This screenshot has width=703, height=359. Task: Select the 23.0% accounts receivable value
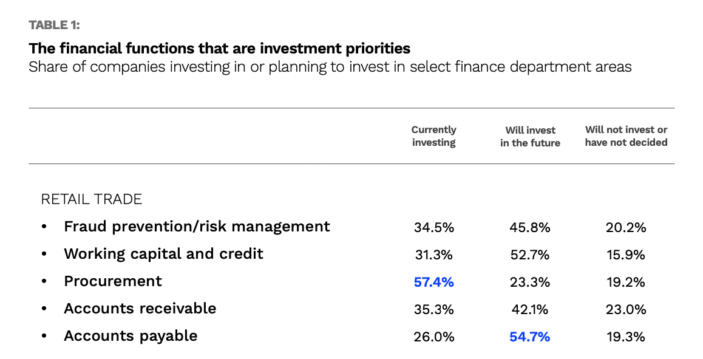[x=626, y=310]
